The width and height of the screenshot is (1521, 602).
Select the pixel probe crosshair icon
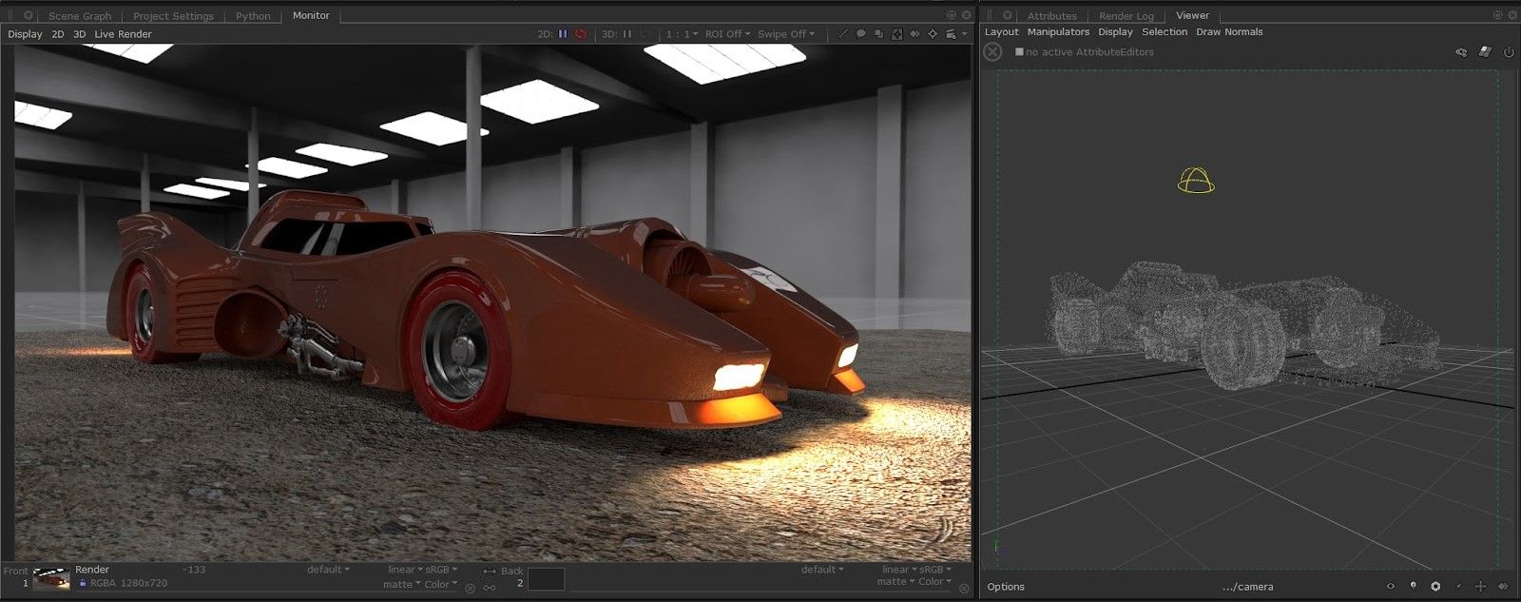(x=933, y=33)
